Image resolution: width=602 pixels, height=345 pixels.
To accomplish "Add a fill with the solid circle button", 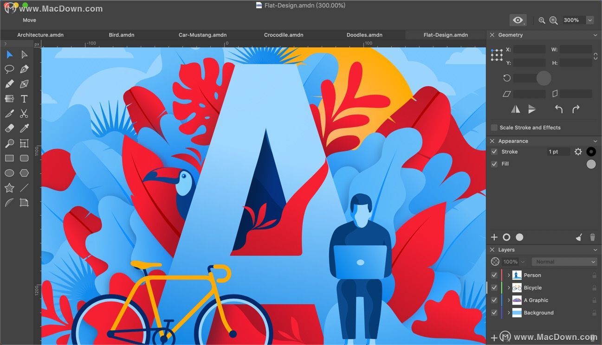I will coord(519,237).
